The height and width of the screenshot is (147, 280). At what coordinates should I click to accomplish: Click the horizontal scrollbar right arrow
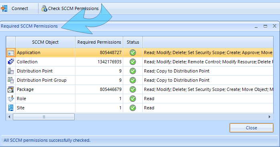(x=270, y=117)
